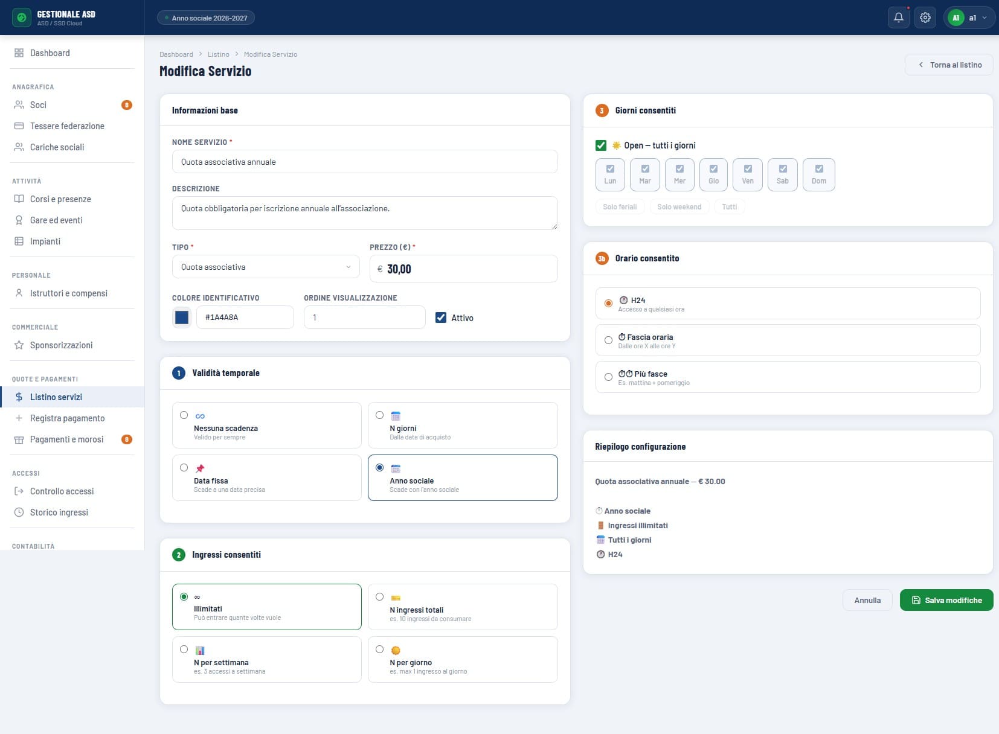999x734 pixels.
Task: Open Pagamenti e morosi page
Action: (x=72, y=439)
